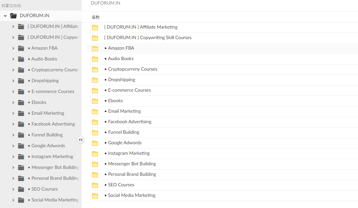This screenshot has height=208, width=358.
Task: Click the gray folder icon for Dropshipping in sidebar
Action: (21, 81)
